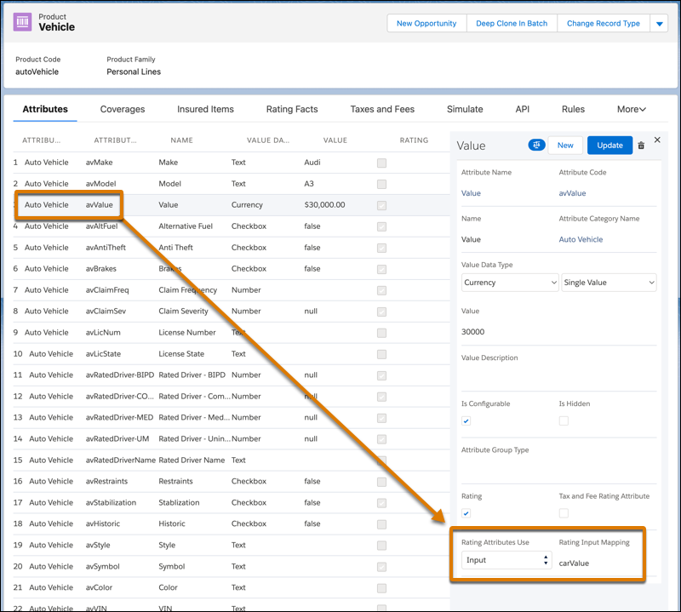Go to Rating Facts tab
The width and height of the screenshot is (681, 612).
point(292,109)
